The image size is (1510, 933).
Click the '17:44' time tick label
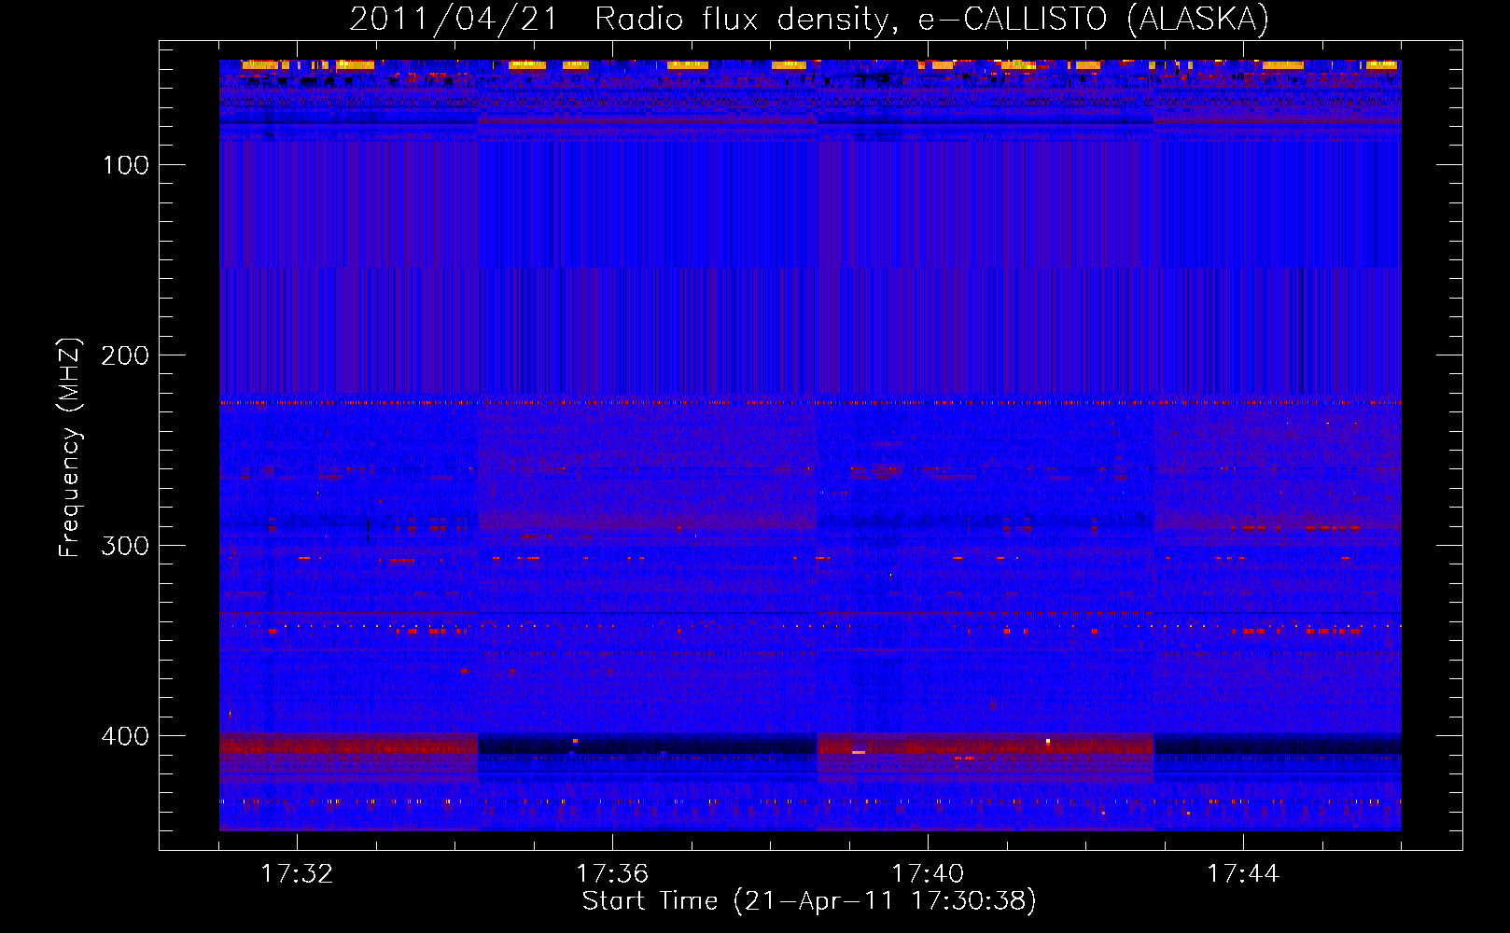click(x=1243, y=874)
